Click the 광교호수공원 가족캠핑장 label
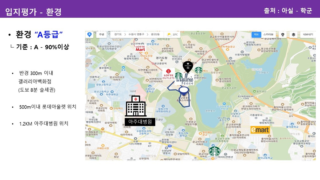The width and height of the screenshot is (320, 180). click(x=223, y=139)
